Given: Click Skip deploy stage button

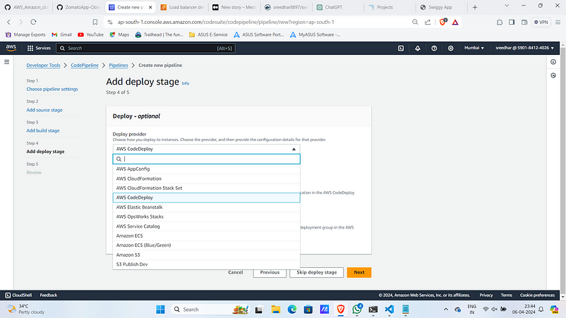Looking at the screenshot, I should pos(317,272).
